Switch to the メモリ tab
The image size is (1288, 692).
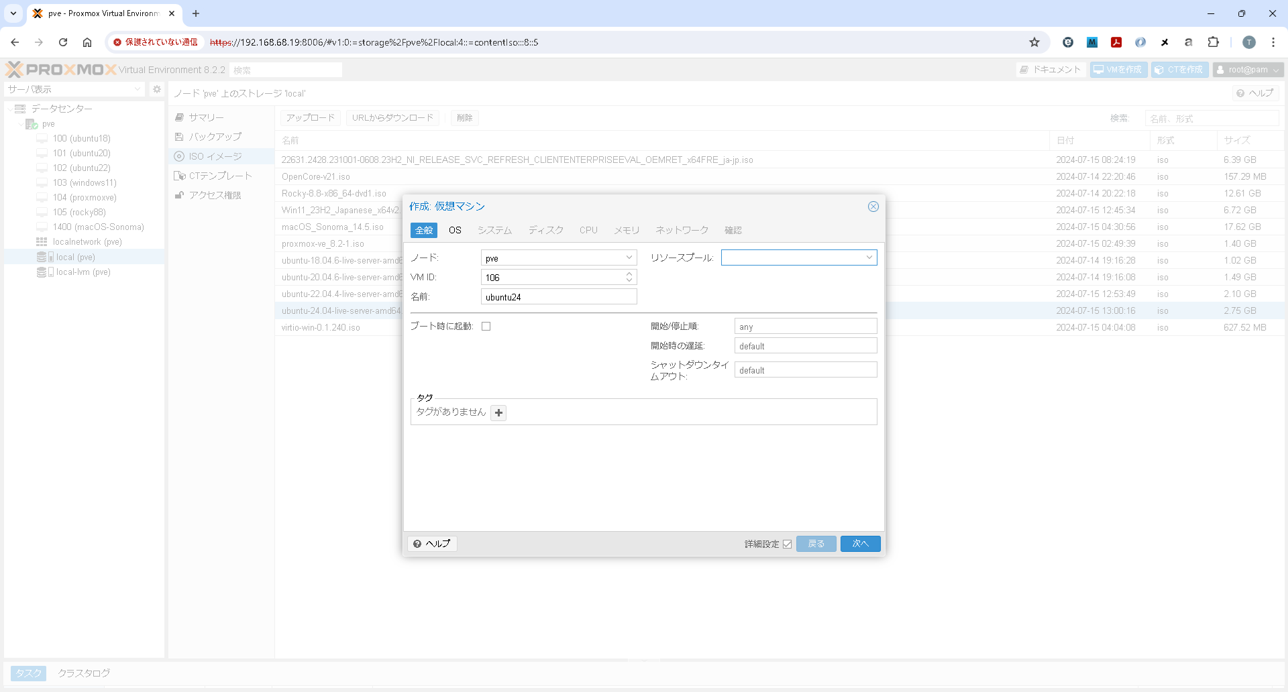pyautogui.click(x=627, y=230)
